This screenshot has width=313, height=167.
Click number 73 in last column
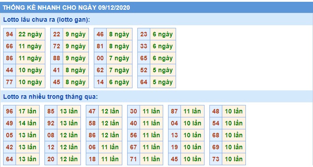pyautogui.click(x=216, y=159)
